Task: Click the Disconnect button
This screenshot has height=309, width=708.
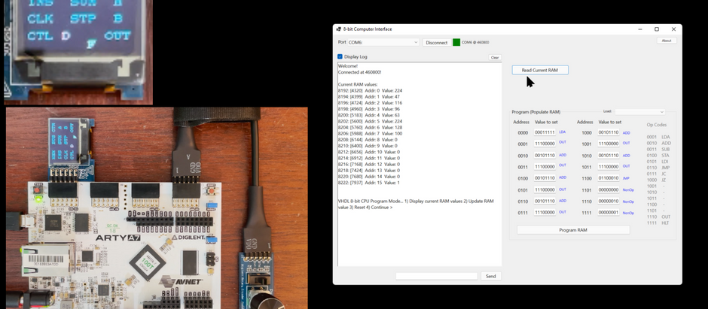Action: coord(437,42)
